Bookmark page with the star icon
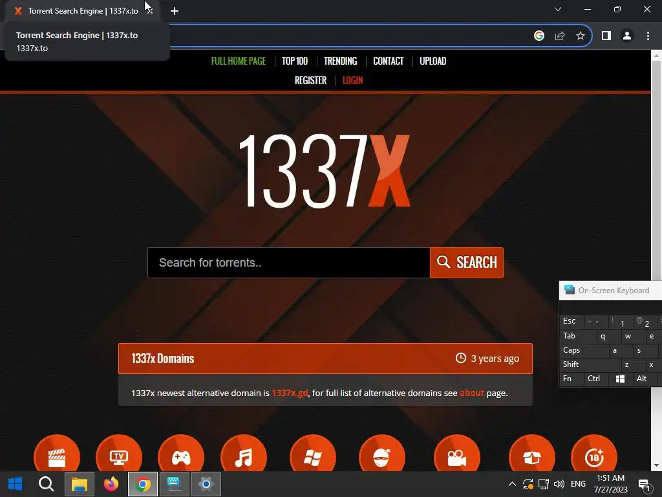 pos(581,36)
